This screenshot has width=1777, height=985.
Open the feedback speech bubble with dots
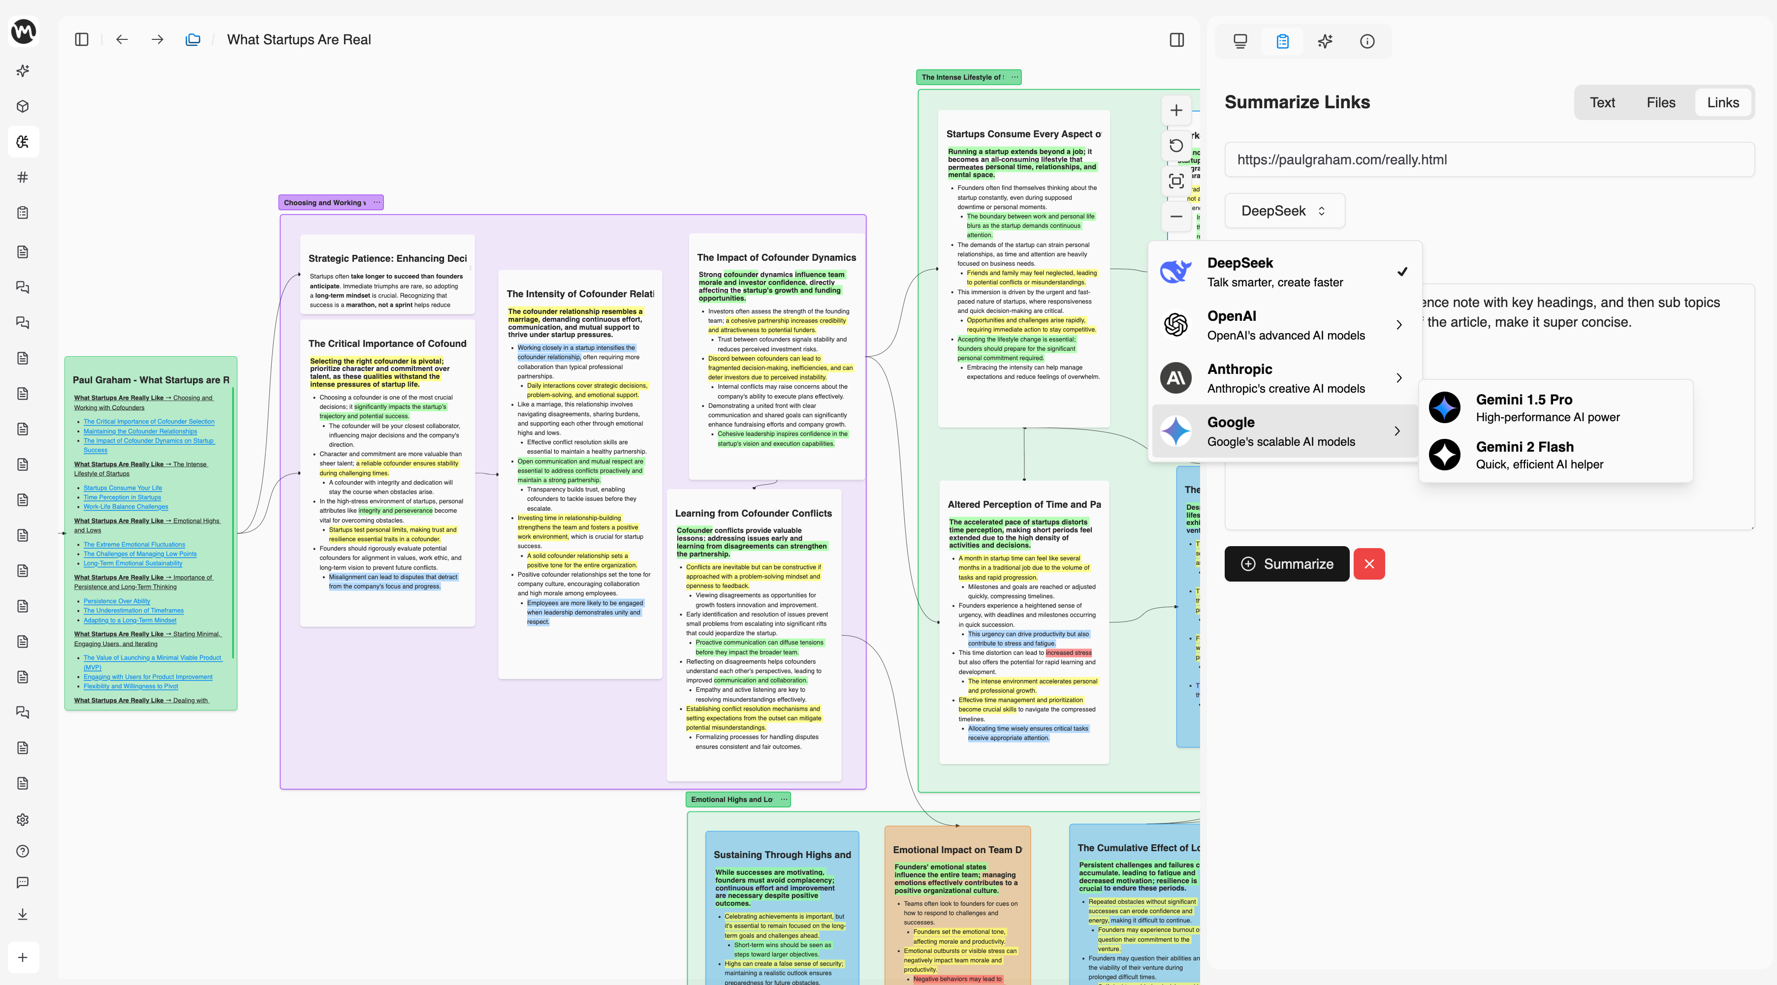click(23, 882)
